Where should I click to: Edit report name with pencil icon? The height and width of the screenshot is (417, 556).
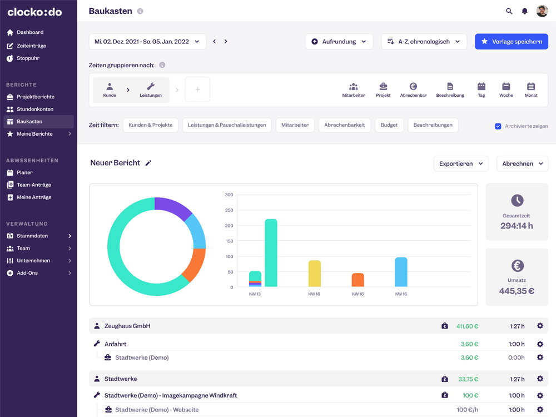[x=148, y=163]
